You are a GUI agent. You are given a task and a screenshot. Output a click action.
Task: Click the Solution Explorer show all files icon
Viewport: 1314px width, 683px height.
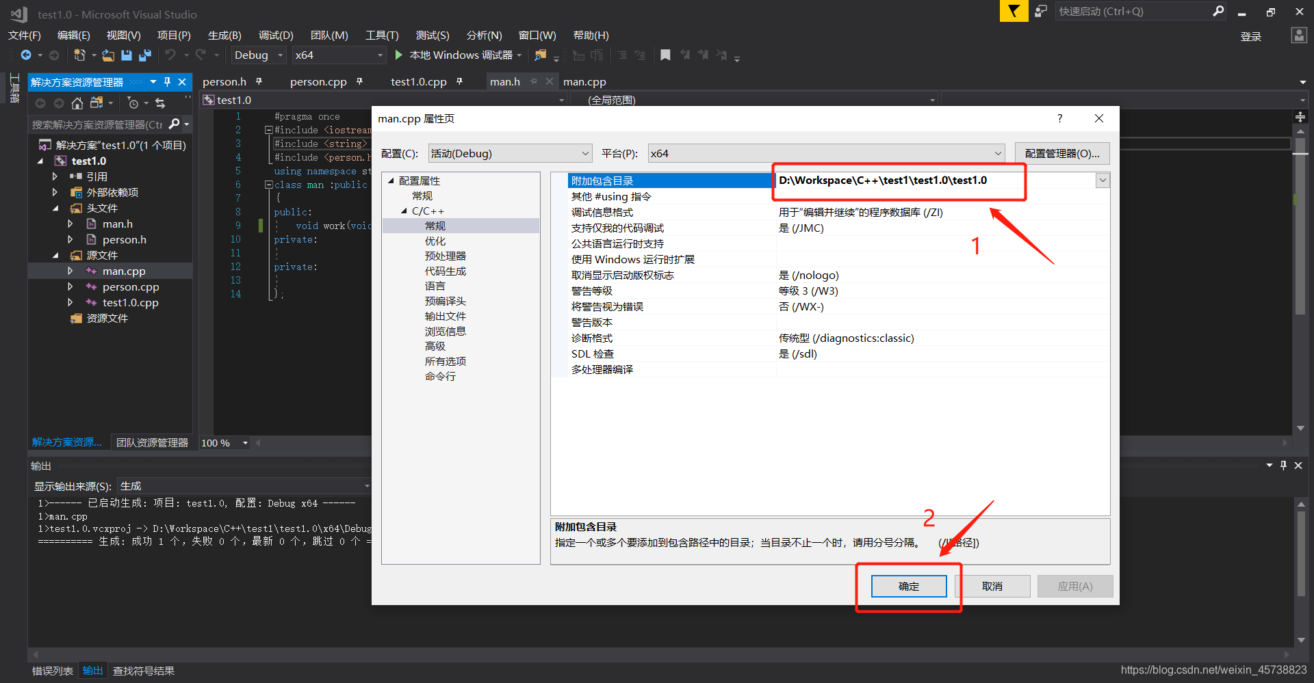(x=96, y=103)
